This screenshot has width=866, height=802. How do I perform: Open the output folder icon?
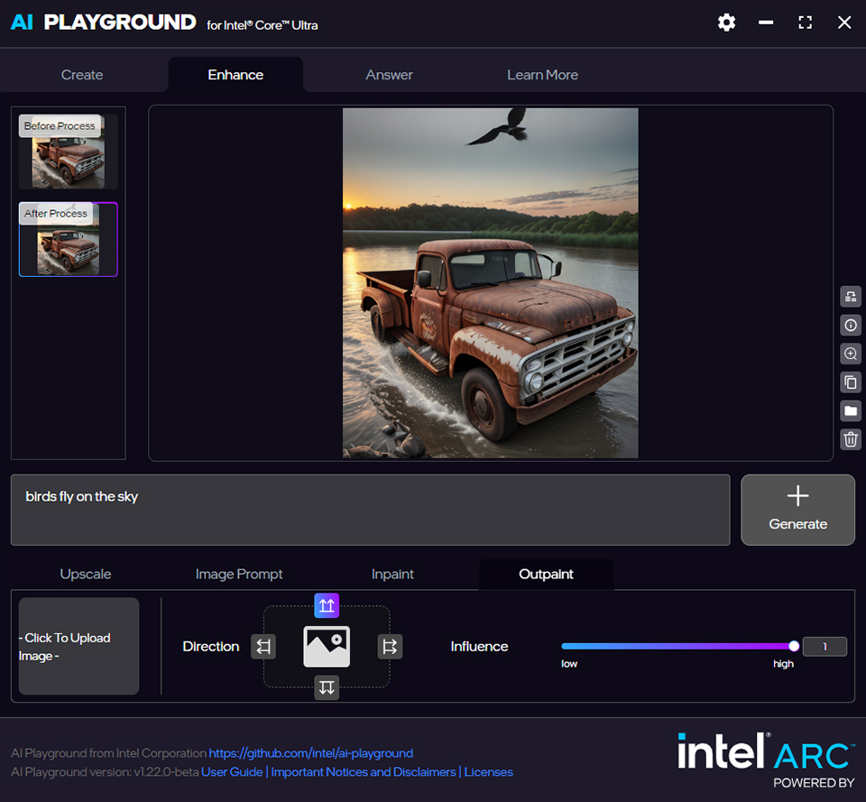pyautogui.click(x=850, y=410)
